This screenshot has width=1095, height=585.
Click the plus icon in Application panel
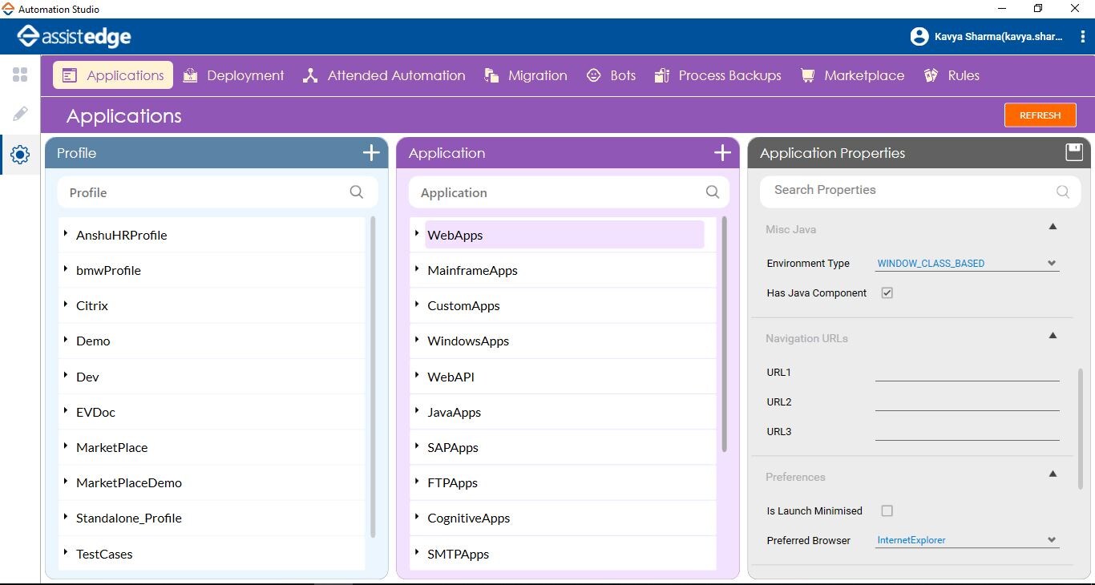(722, 153)
